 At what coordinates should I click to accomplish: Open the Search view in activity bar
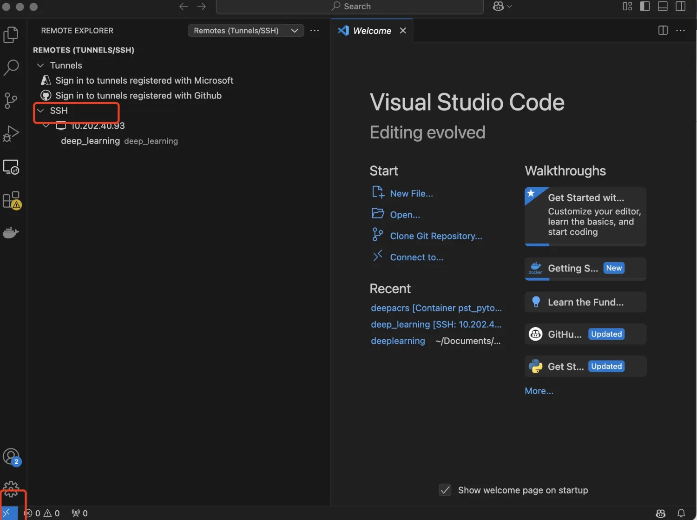(11, 67)
